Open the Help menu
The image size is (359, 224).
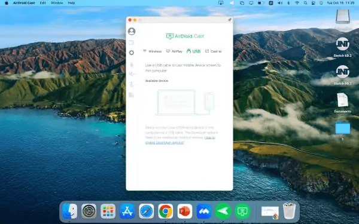(x=71, y=3)
